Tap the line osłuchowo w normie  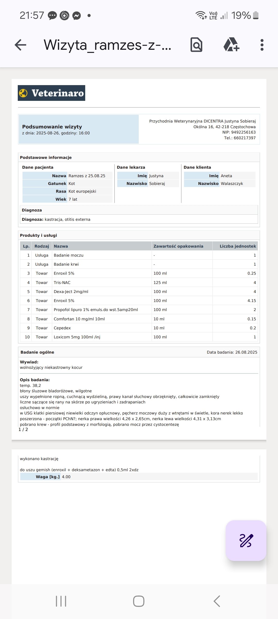(40, 408)
